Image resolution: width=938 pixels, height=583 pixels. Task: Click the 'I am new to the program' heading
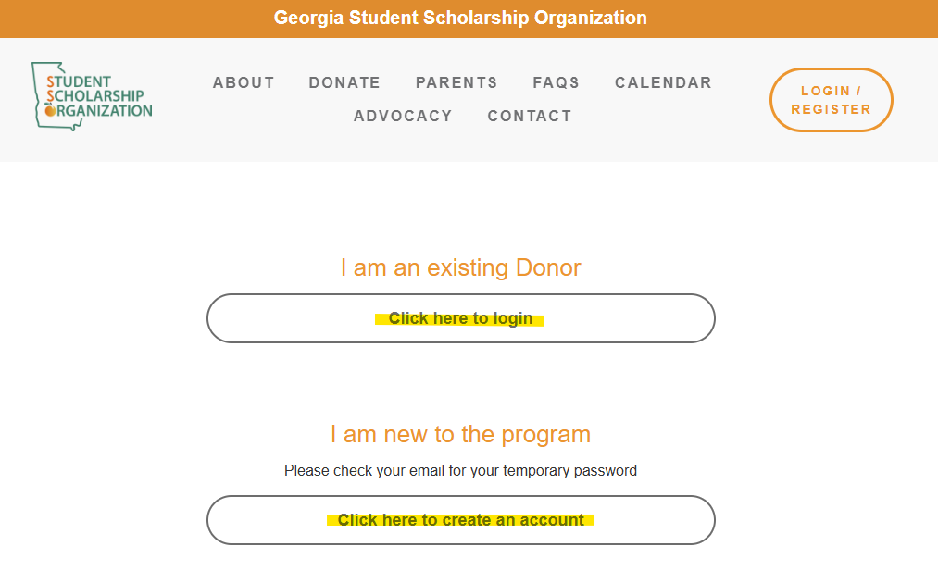pos(460,434)
